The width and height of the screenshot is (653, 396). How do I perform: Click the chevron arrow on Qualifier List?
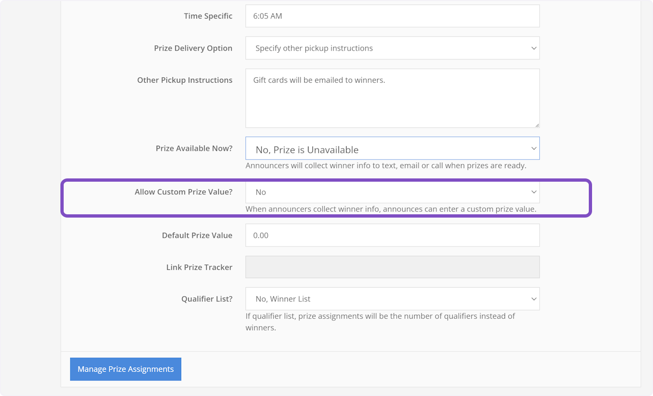(x=533, y=299)
